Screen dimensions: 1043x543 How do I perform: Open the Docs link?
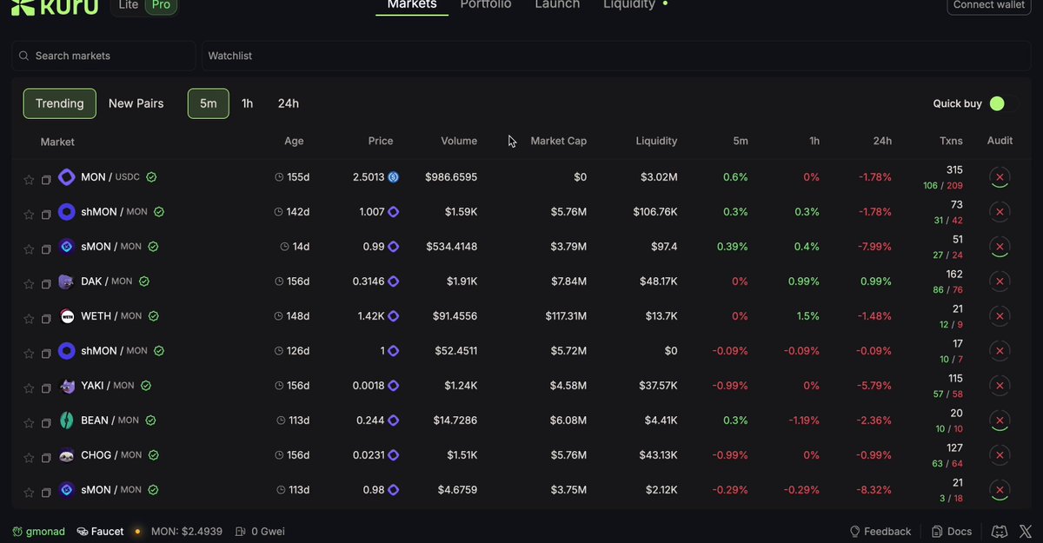pos(951,531)
